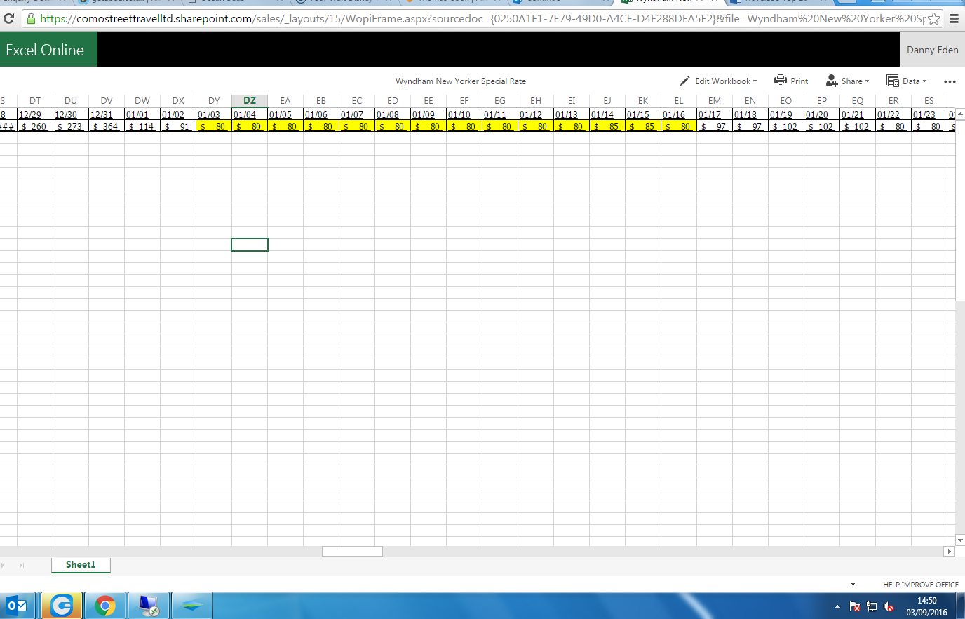Screen dimensions: 965x619
Task: Click the vertical scrollbar up arrow
Action: tap(960, 114)
